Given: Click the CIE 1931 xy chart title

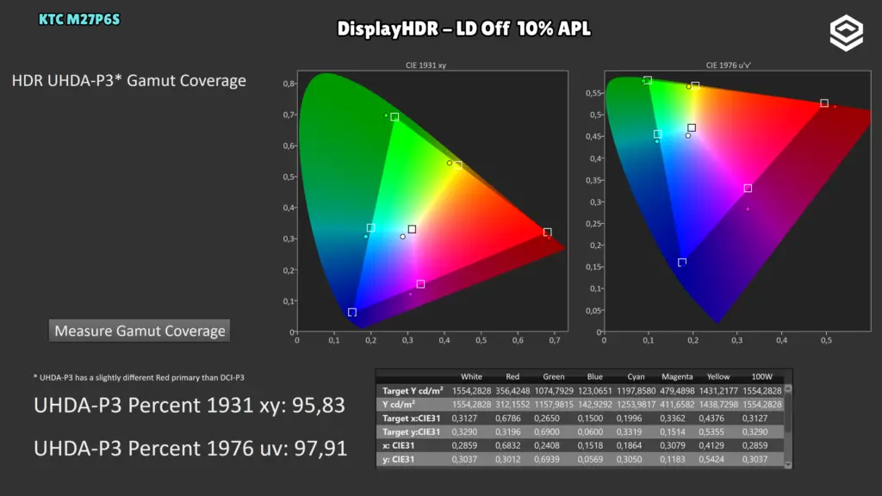Looking at the screenshot, I should coord(425,65).
